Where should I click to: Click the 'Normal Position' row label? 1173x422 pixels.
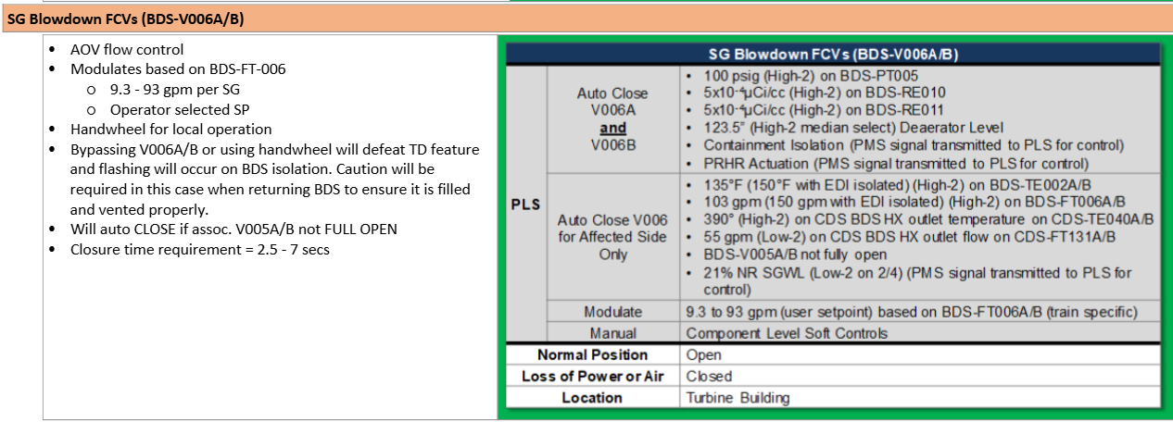pyautogui.click(x=593, y=354)
